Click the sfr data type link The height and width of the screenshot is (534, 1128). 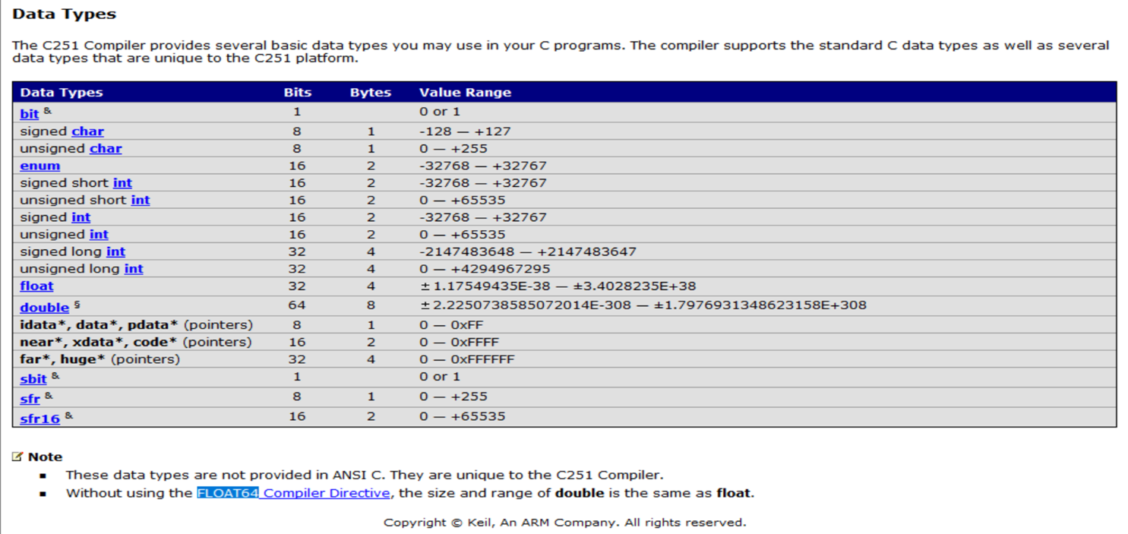(30, 399)
